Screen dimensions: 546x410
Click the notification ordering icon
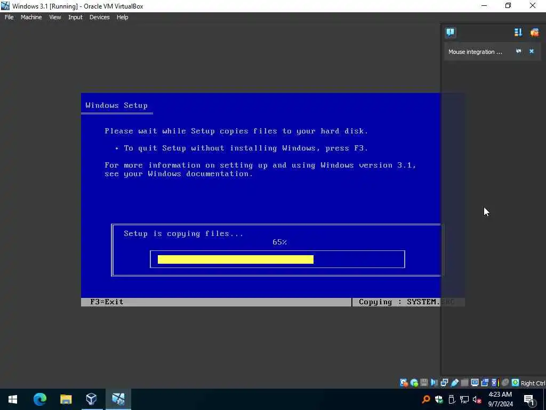click(518, 33)
